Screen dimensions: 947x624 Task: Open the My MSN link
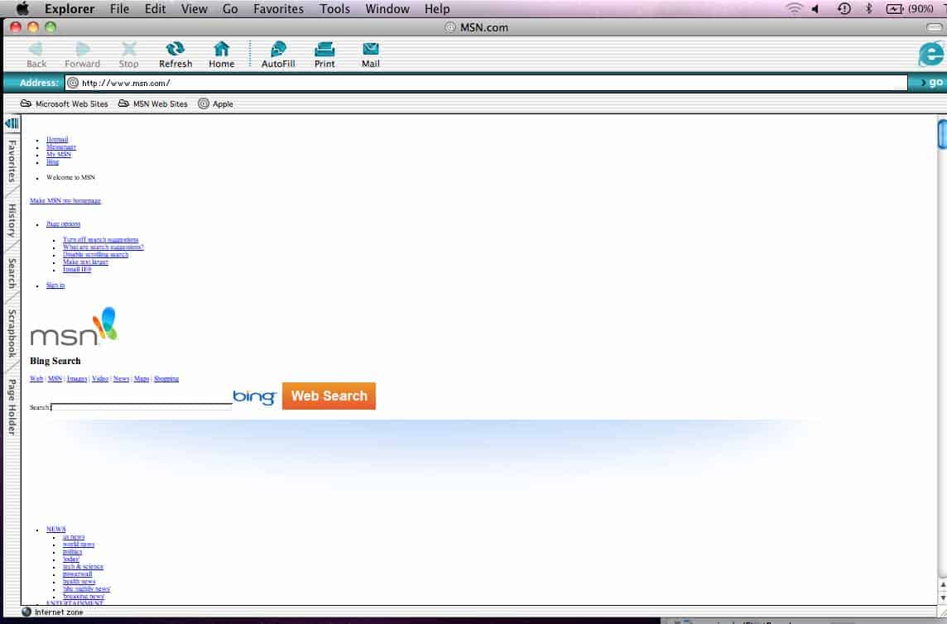pyautogui.click(x=59, y=154)
